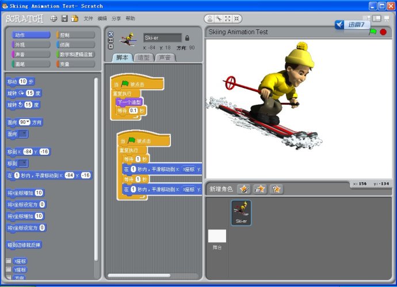Select the 画笔 pen category
The height and width of the screenshot is (287, 397).
tap(31, 64)
